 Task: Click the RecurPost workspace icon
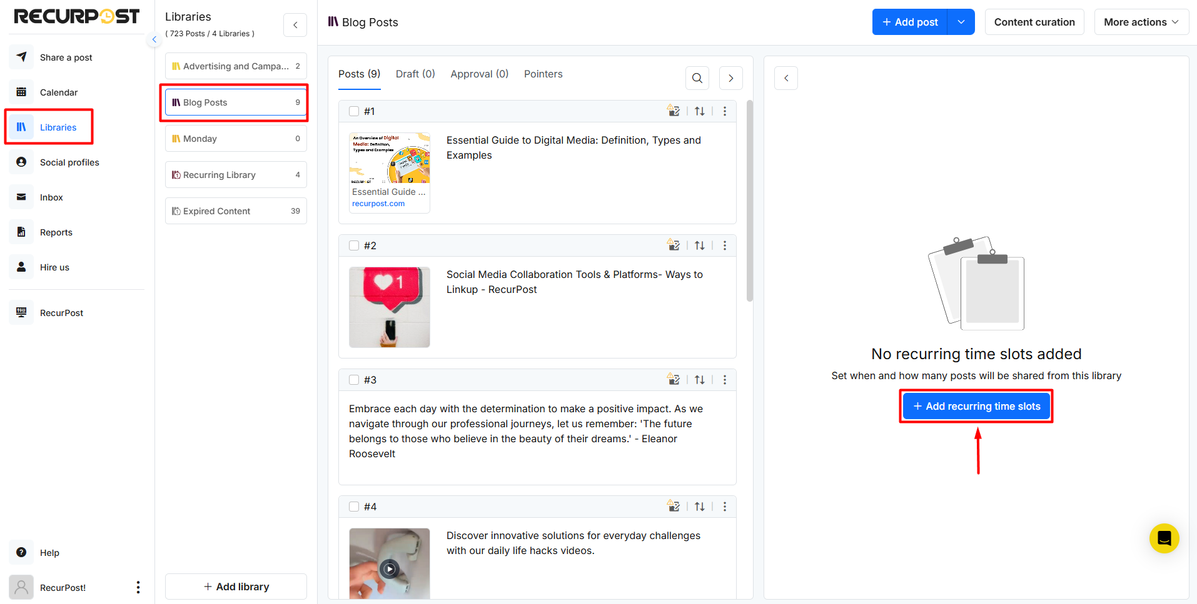click(x=21, y=312)
